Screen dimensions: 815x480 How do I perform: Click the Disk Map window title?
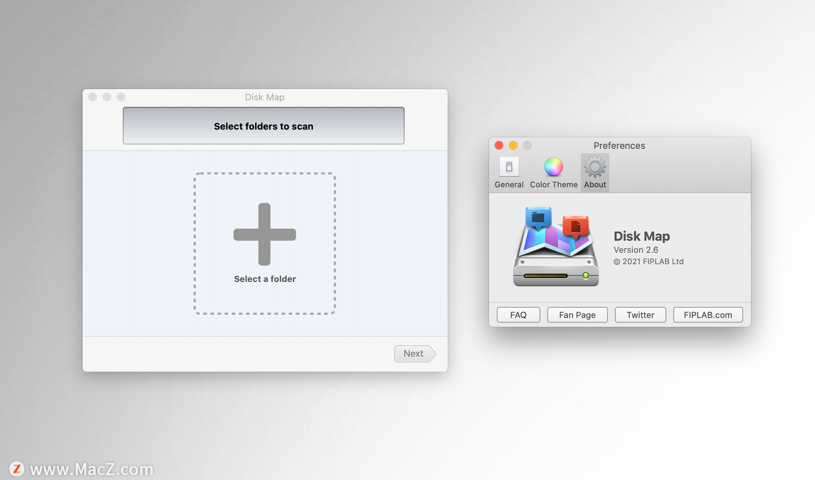pos(264,97)
